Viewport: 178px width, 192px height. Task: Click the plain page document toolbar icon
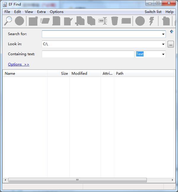pyautogui.click(x=56, y=21)
